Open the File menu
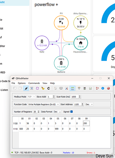The width and height of the screenshot is (115, 158). pos(13,83)
